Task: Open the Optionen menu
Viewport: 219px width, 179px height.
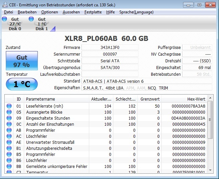Action: (x=50, y=12)
